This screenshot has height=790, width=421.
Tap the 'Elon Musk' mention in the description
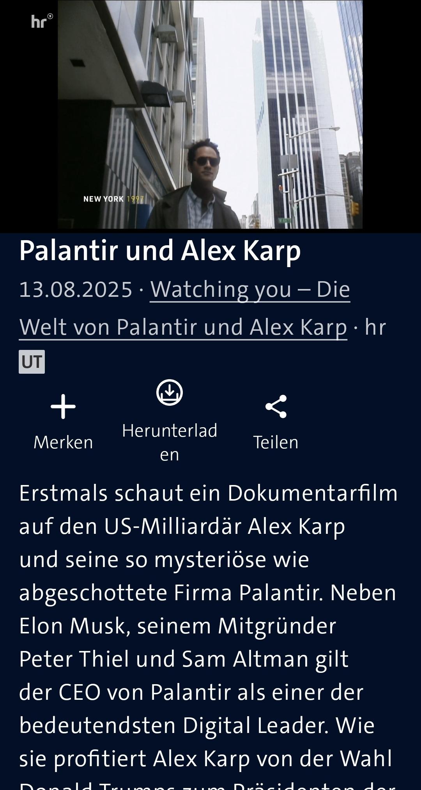(x=71, y=626)
